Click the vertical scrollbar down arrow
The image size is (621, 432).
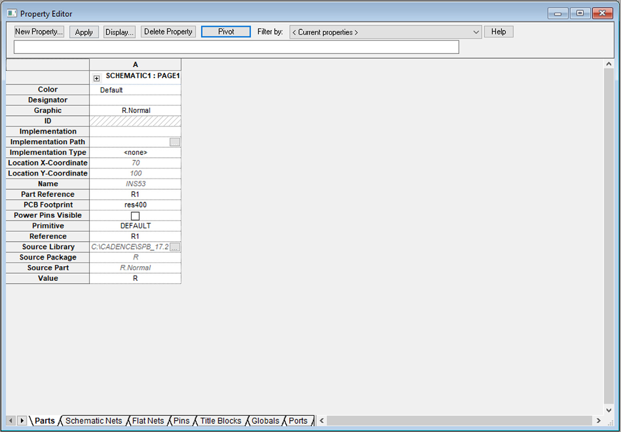(x=609, y=410)
